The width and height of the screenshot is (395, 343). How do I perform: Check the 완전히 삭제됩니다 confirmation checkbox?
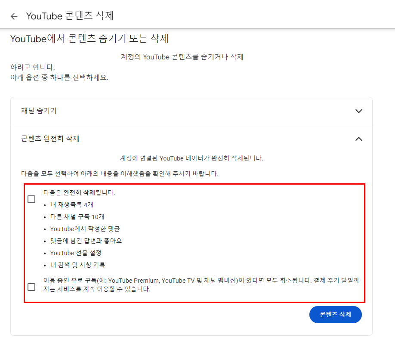pos(31,199)
